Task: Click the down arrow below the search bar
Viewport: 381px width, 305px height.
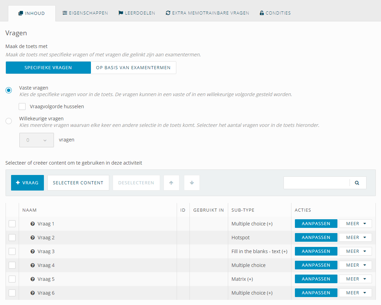Action: click(x=192, y=183)
